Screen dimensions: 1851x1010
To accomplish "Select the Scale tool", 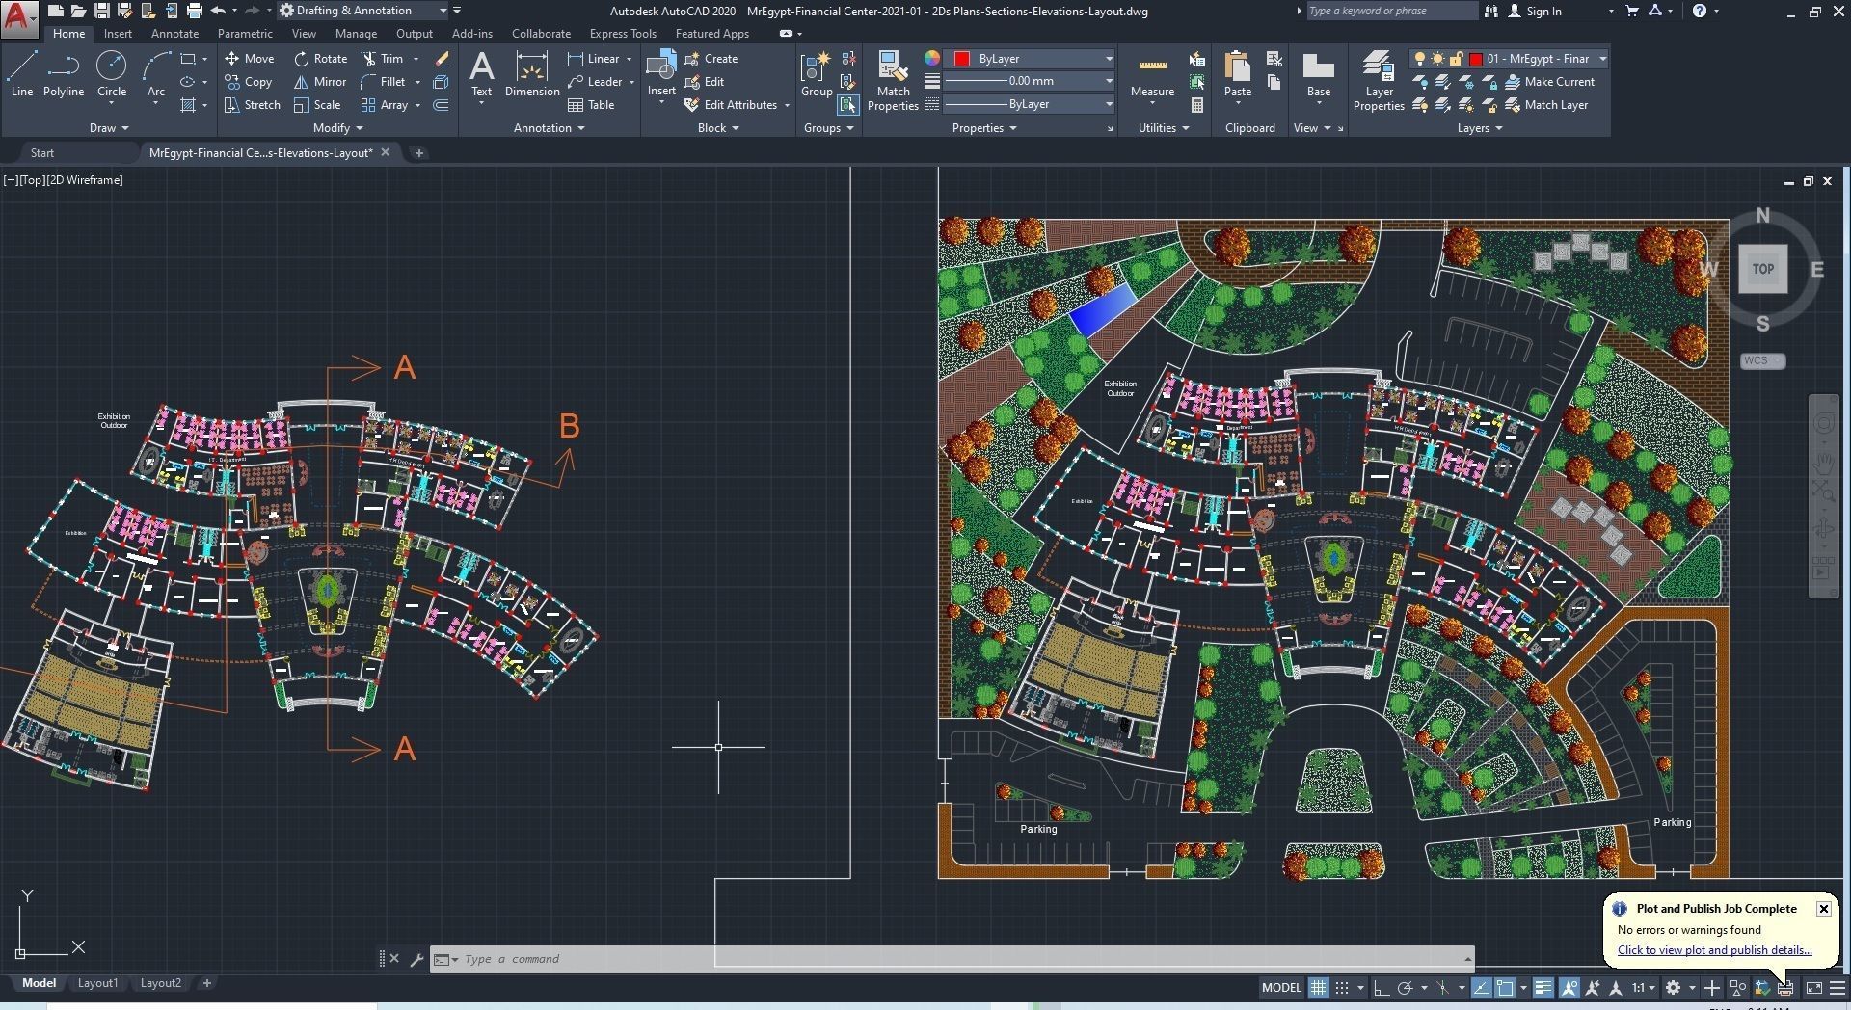I will point(317,105).
